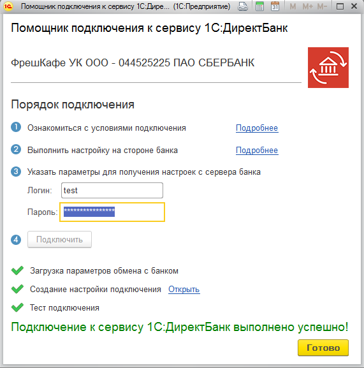Open the calendar icon in title bar
The height and width of the screenshot is (368, 364).
pos(275,6)
